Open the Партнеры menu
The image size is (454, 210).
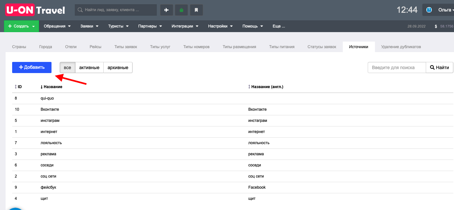150,26
